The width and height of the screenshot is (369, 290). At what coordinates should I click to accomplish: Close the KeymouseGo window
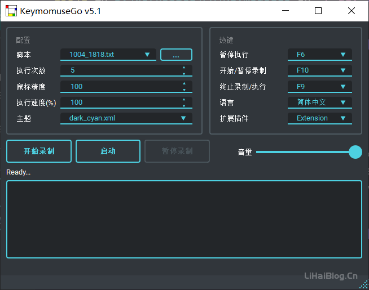click(x=352, y=11)
